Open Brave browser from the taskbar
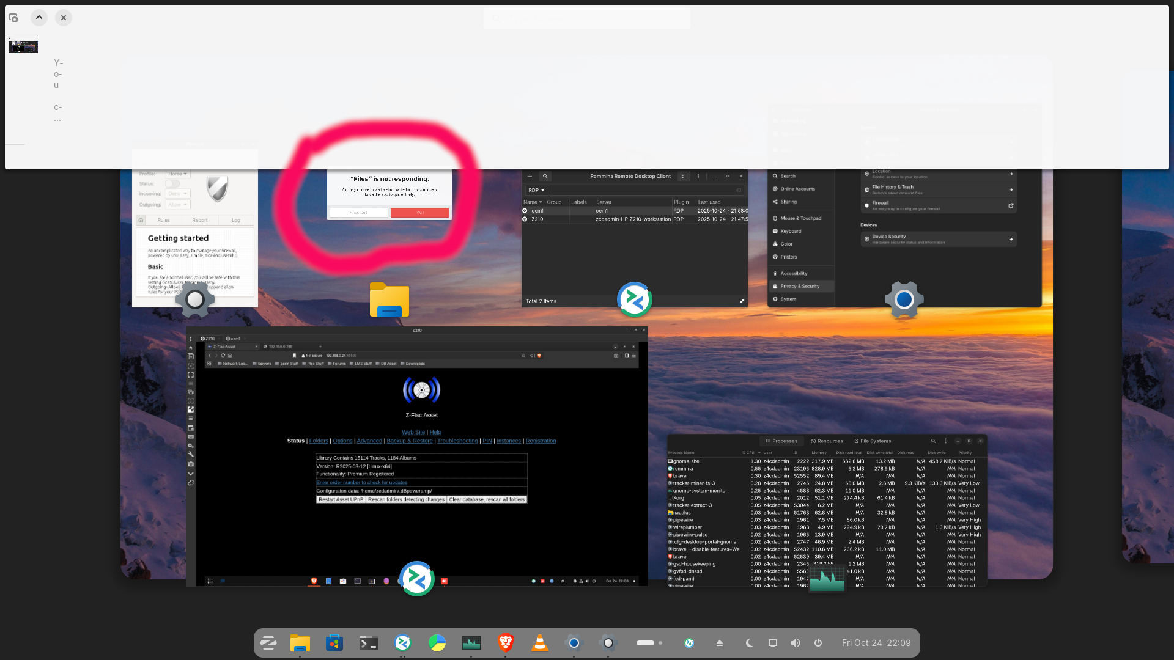1174x660 pixels. (x=505, y=643)
